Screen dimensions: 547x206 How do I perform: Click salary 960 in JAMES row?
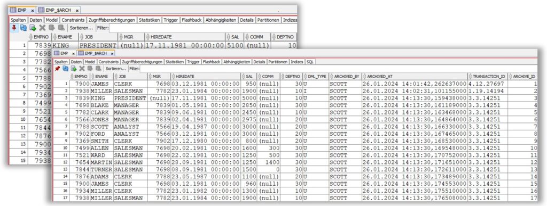pyautogui.click(x=249, y=184)
